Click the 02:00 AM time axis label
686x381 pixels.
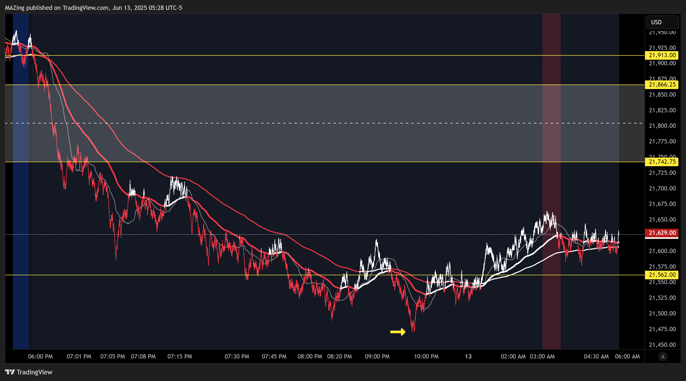(513, 356)
